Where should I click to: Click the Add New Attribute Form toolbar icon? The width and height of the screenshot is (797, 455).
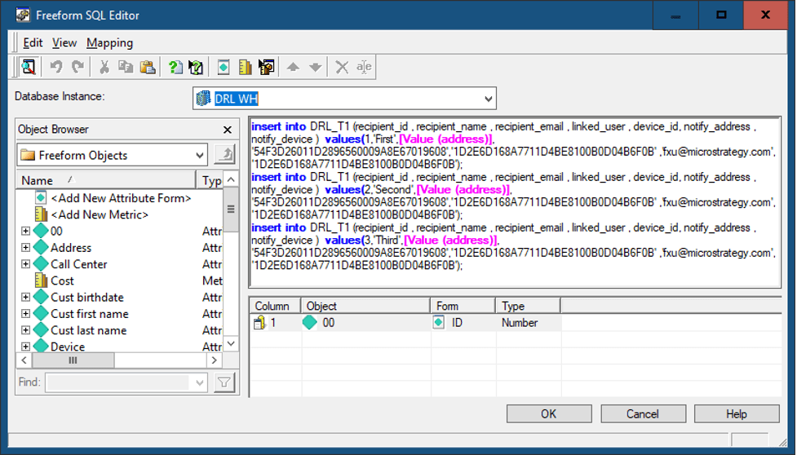click(224, 67)
